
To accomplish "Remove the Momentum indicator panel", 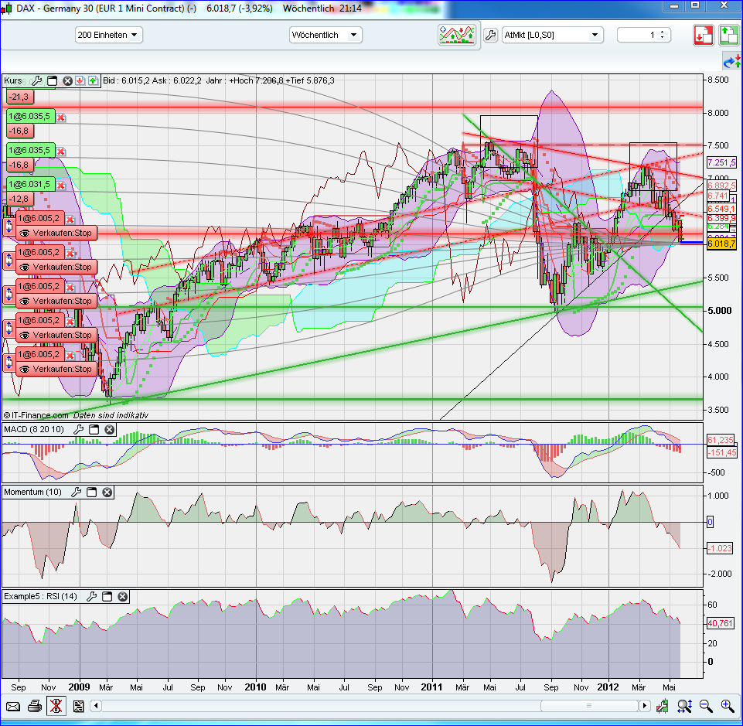I will pyautogui.click(x=107, y=492).
